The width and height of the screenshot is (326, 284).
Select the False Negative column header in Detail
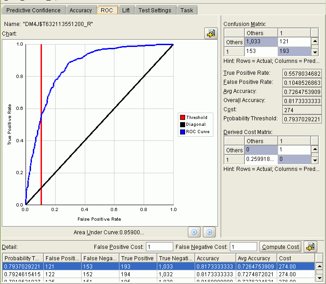point(100,258)
